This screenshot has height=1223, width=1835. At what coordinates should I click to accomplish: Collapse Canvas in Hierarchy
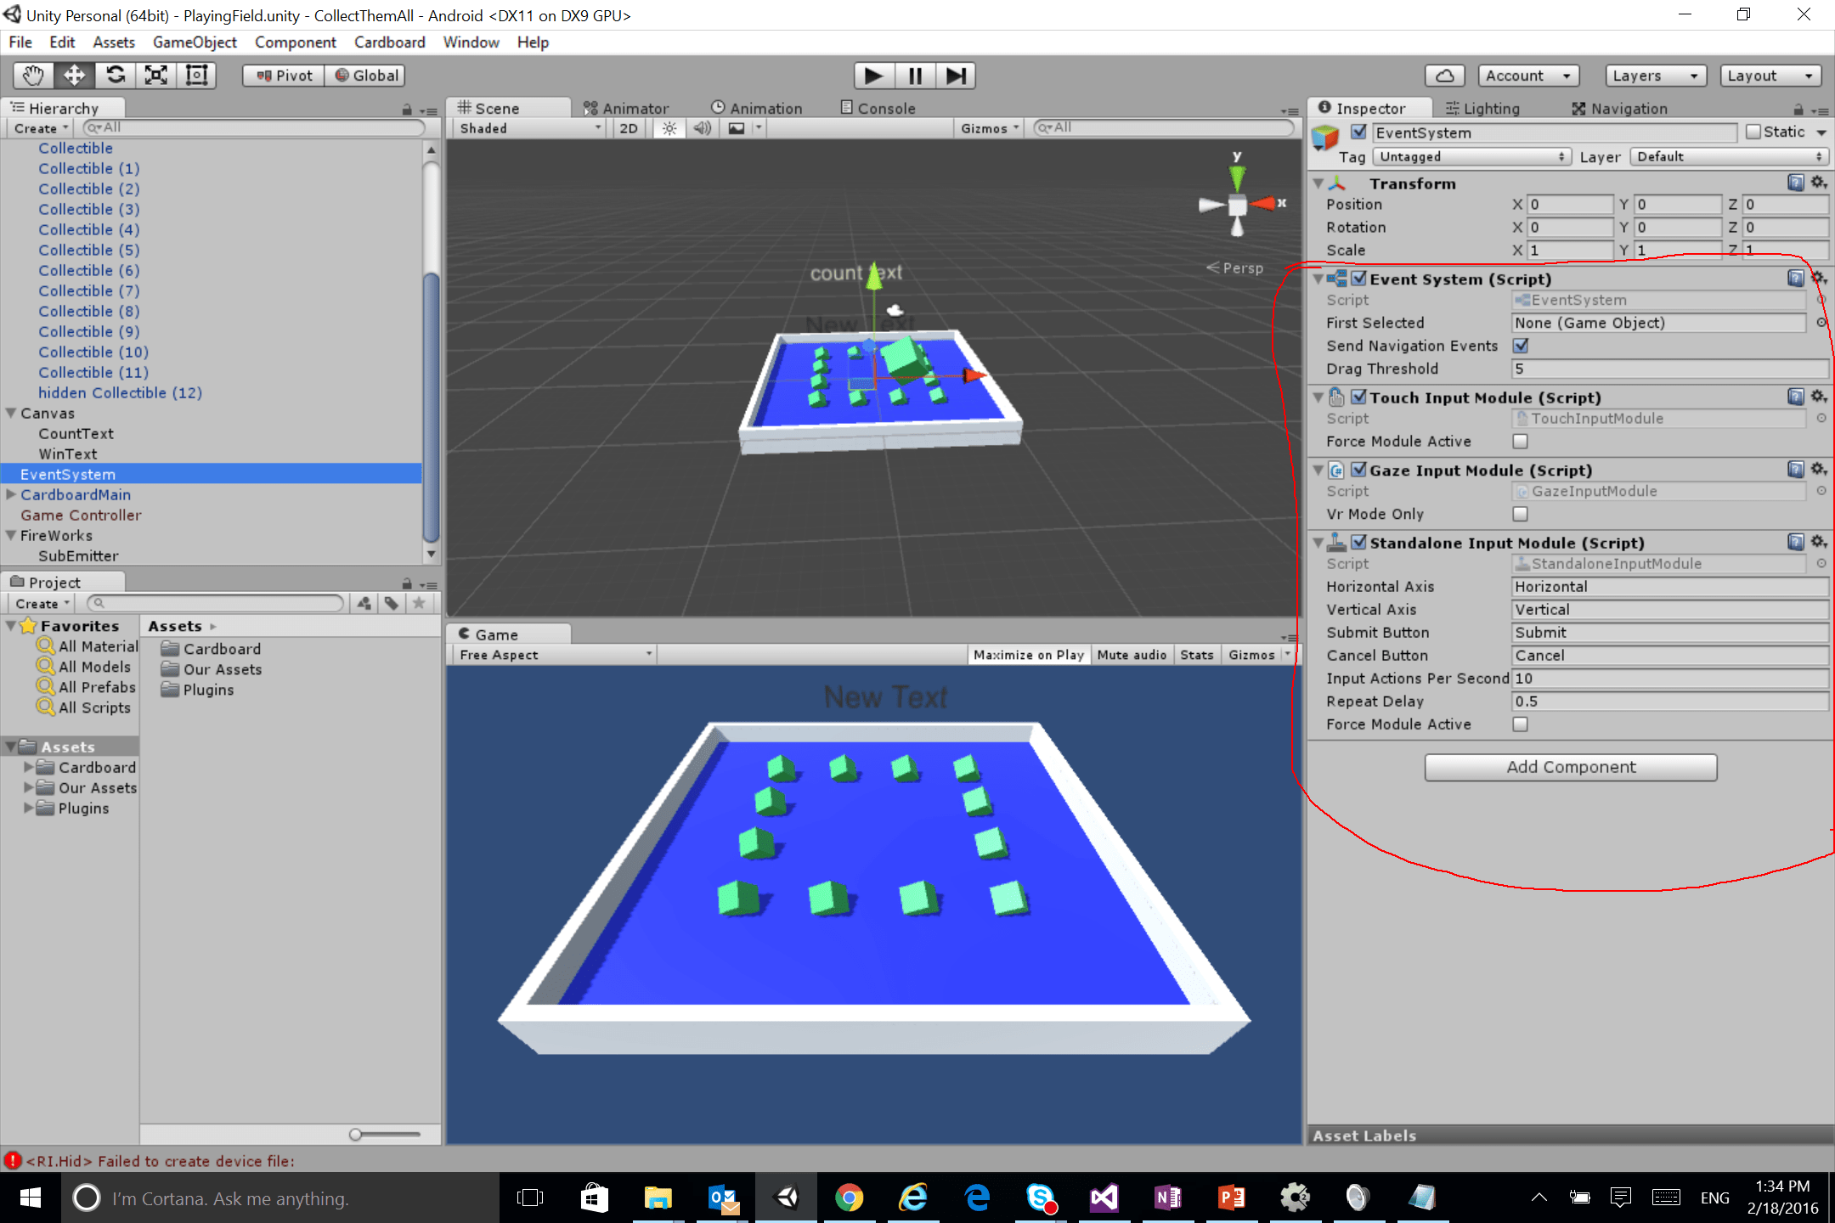pos(11,414)
